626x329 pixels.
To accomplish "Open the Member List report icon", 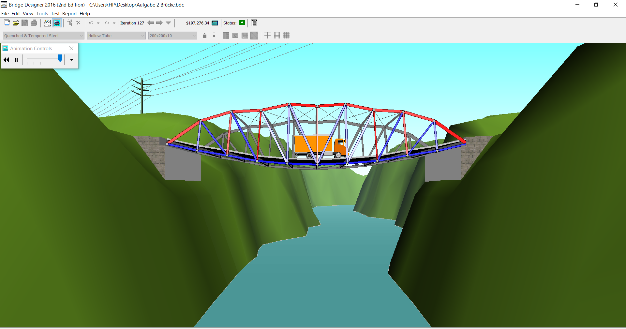I will [254, 23].
